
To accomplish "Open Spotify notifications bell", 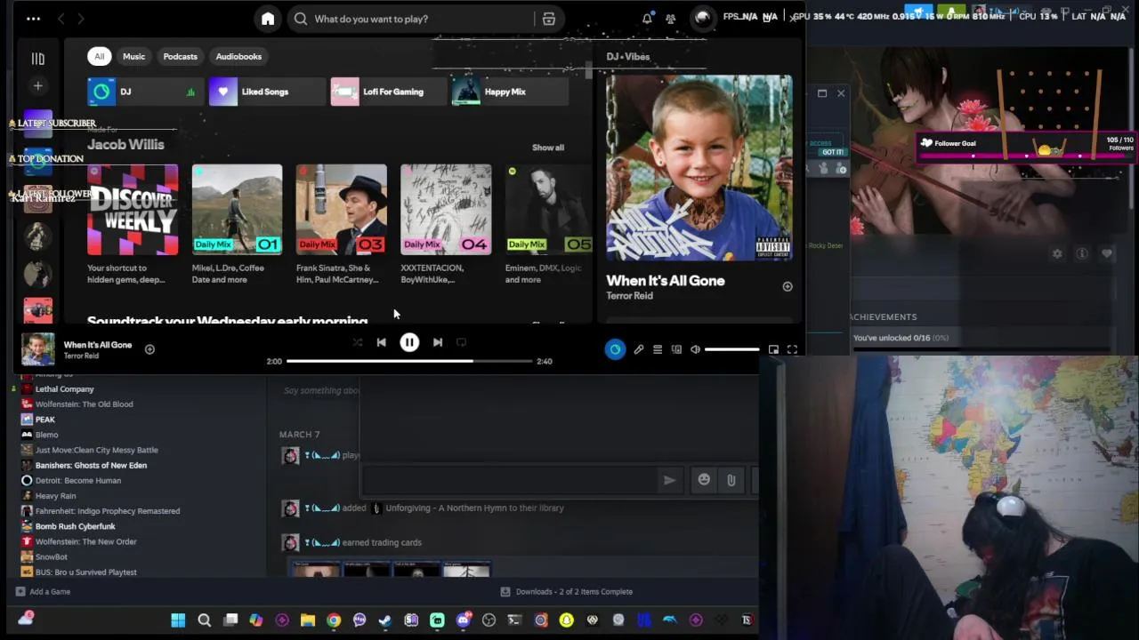I will (x=647, y=19).
